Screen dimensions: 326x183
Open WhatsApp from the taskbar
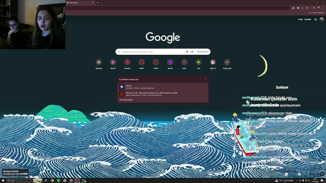[x=84, y=180]
